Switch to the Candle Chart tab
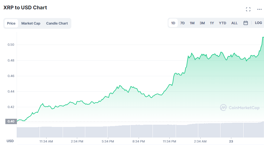This screenshot has height=145, width=264. (57, 23)
